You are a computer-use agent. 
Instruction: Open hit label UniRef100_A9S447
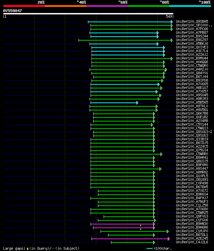pyautogui.click(x=192, y=169)
